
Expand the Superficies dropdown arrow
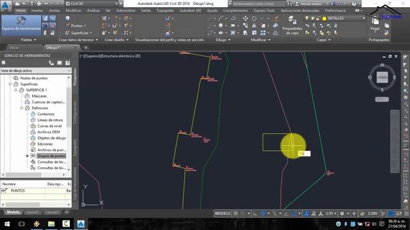(x=91, y=33)
